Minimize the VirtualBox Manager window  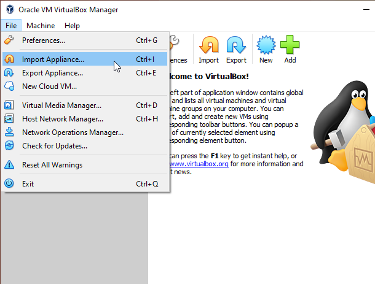366,10
